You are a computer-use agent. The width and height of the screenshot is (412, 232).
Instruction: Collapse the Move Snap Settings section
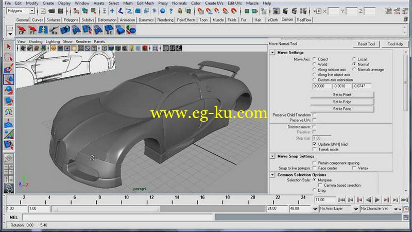point(272,156)
